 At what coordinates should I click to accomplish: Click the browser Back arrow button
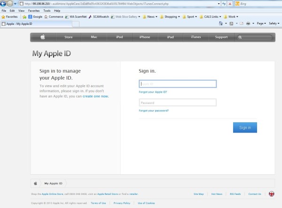pos(3,3)
